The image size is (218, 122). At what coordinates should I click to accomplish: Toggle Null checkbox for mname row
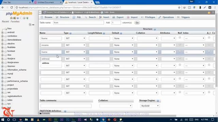180,44
